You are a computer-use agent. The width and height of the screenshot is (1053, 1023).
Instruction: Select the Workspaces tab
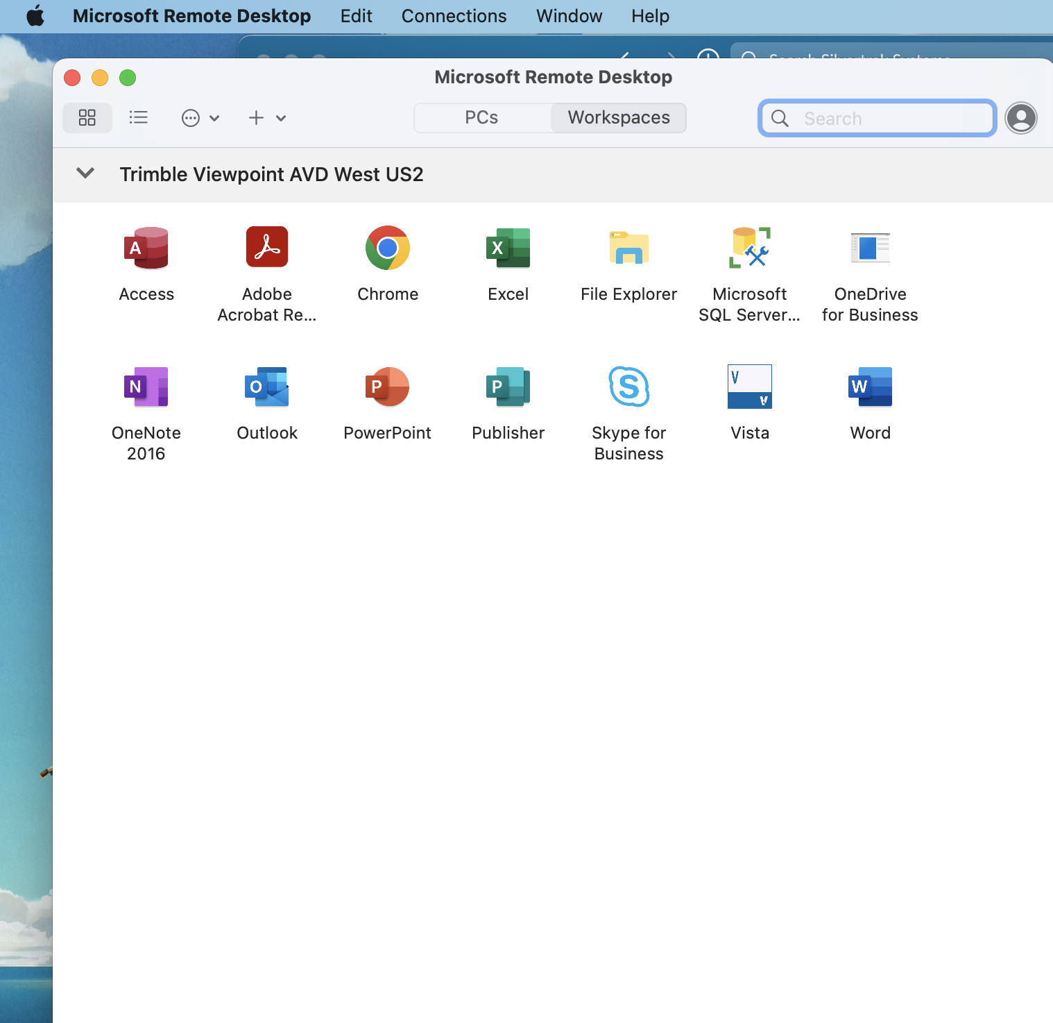tap(619, 118)
